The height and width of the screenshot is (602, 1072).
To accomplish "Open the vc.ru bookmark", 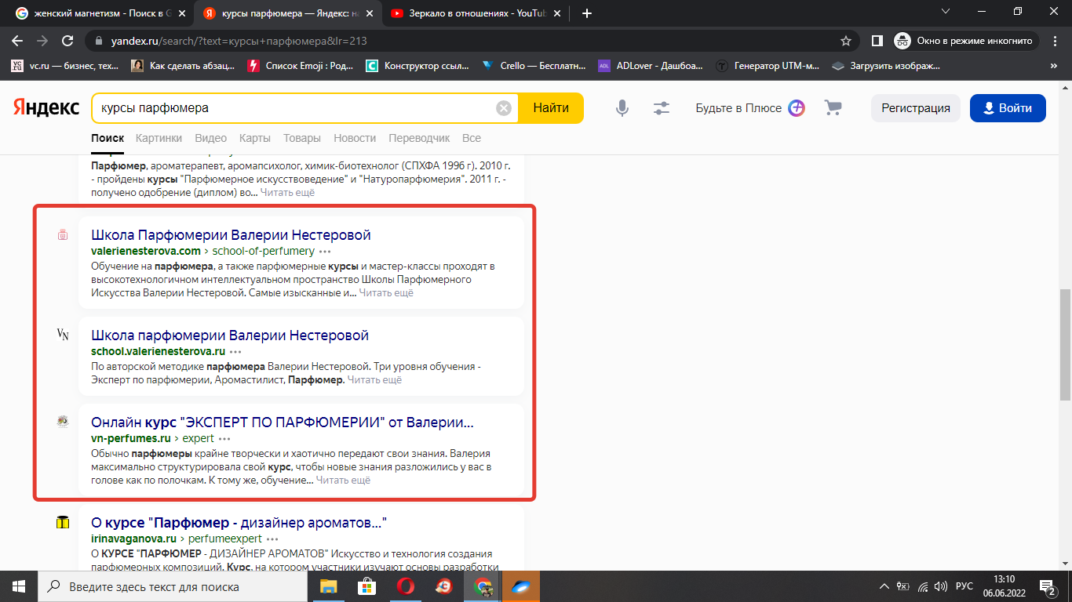I will tap(65, 66).
